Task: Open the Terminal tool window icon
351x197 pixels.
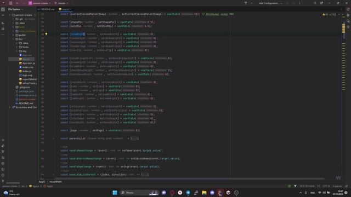Action: tap(3, 169)
